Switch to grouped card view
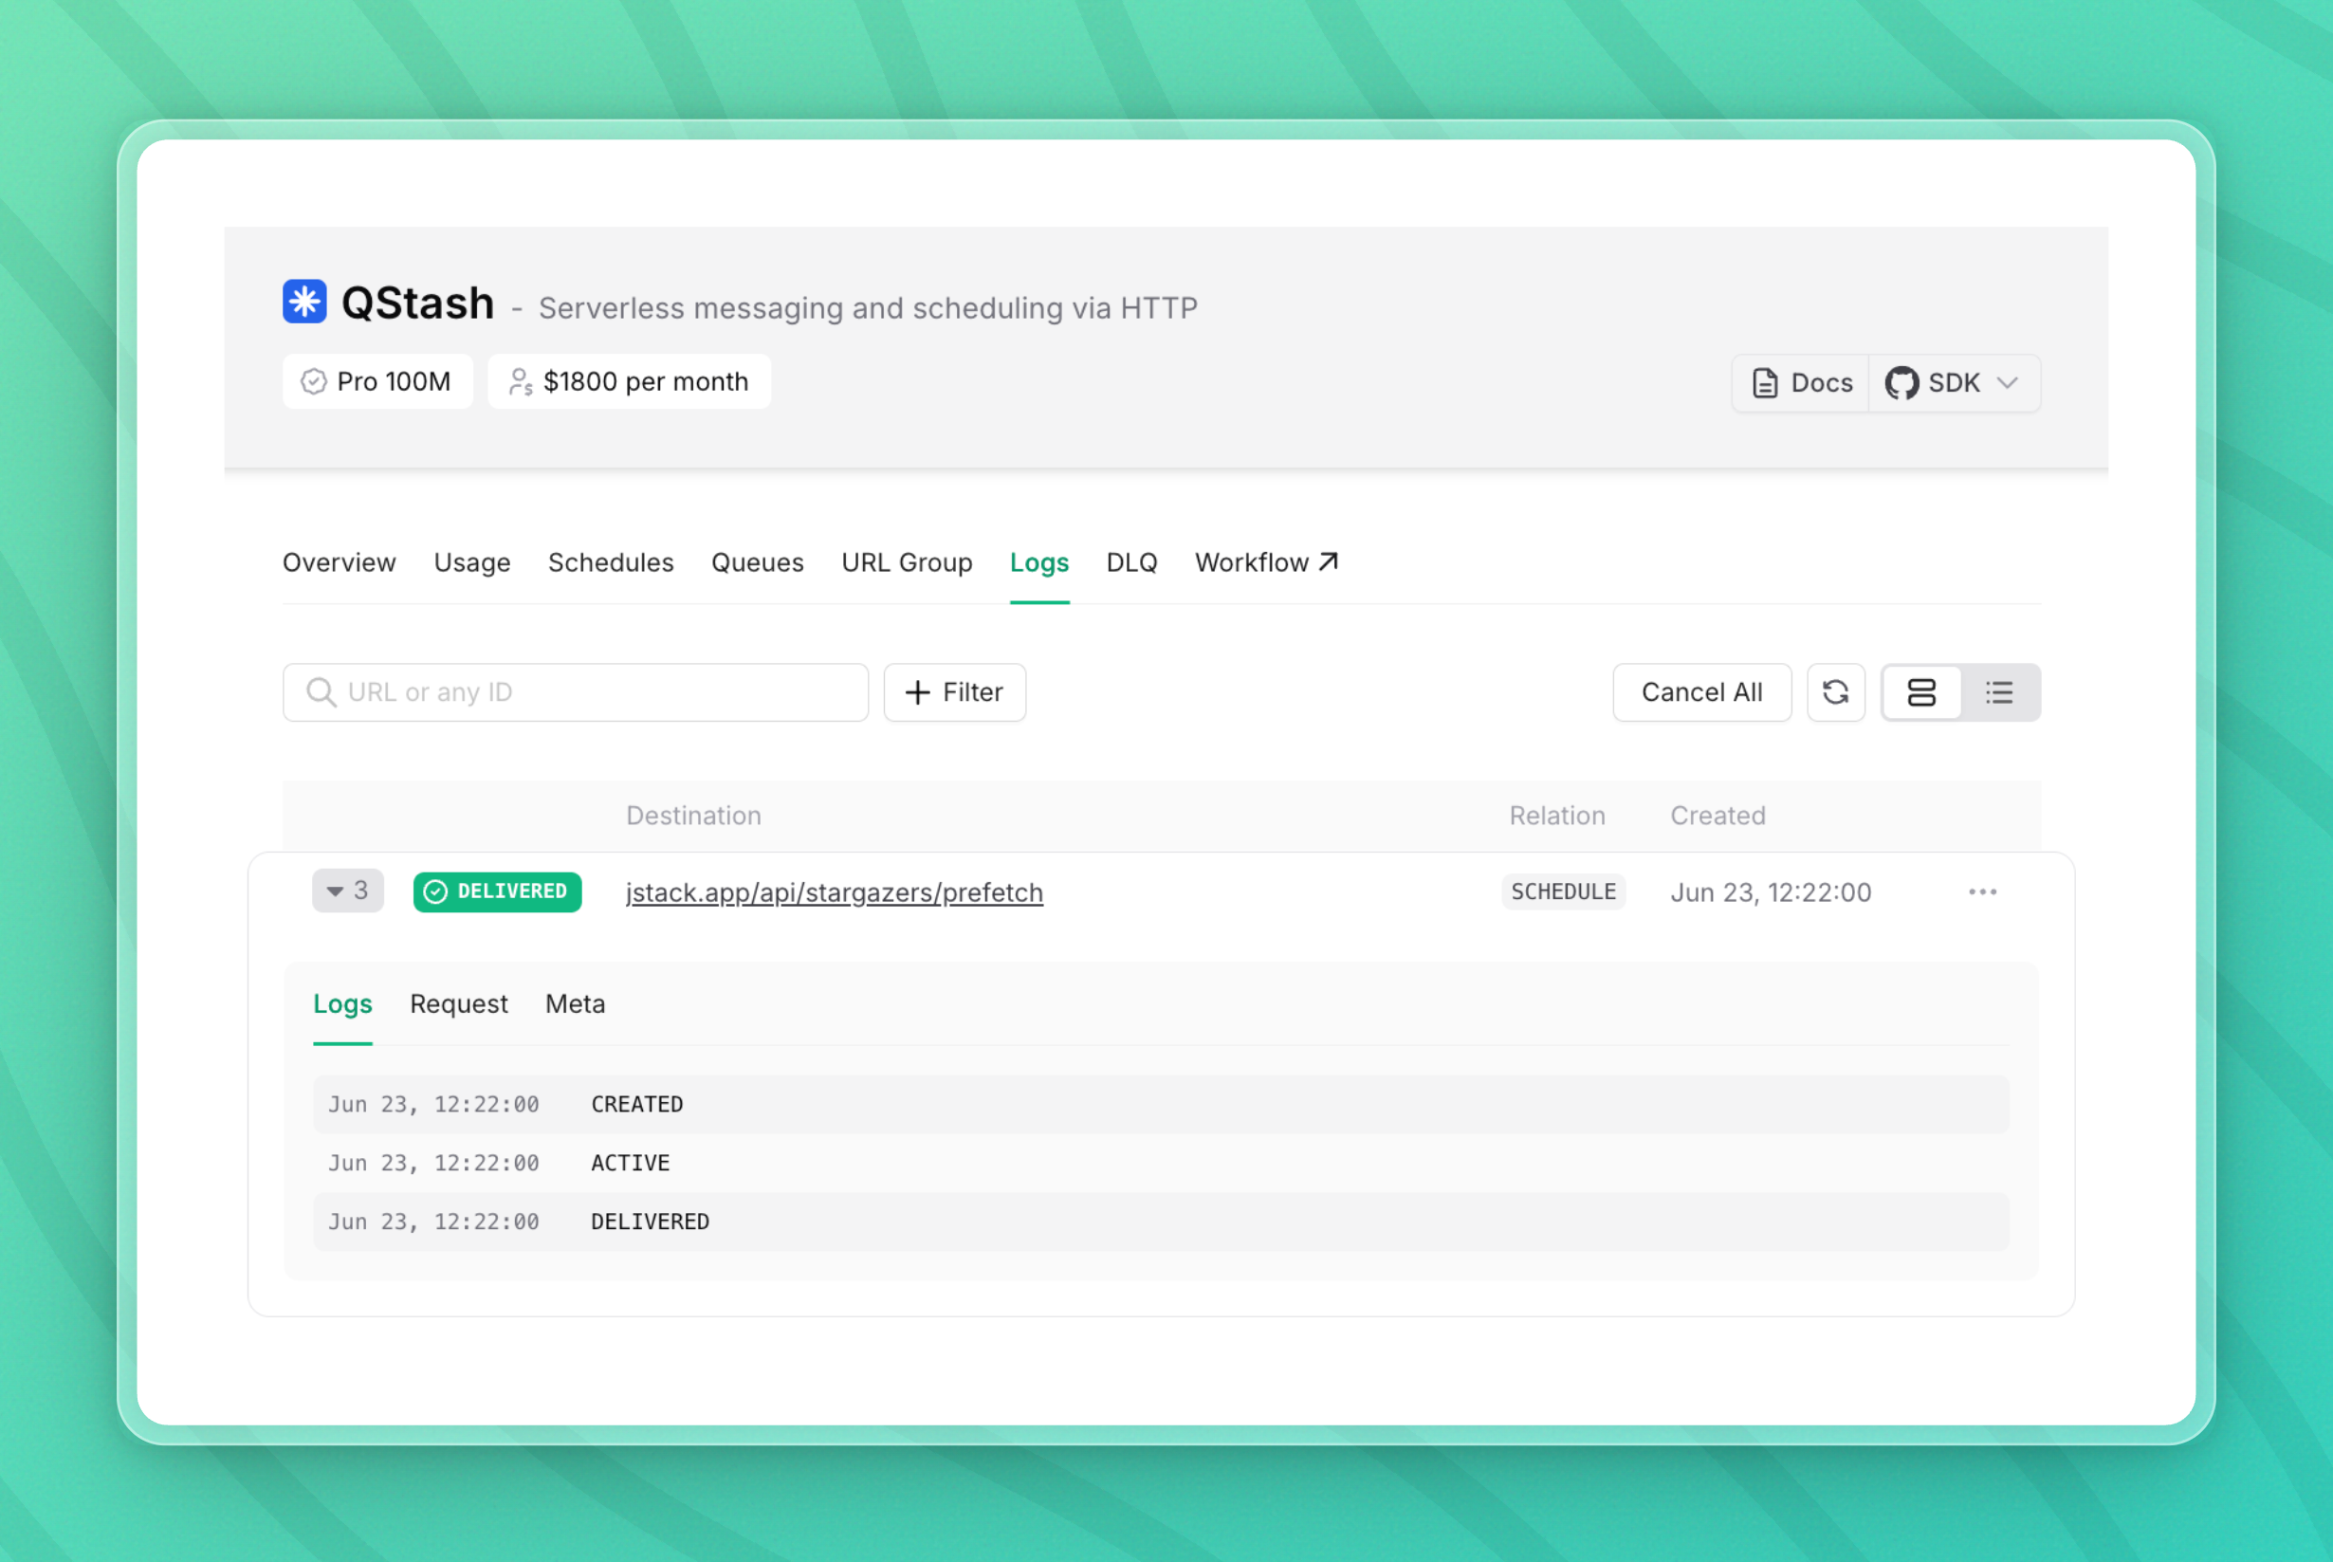The image size is (2333, 1562). point(1920,692)
